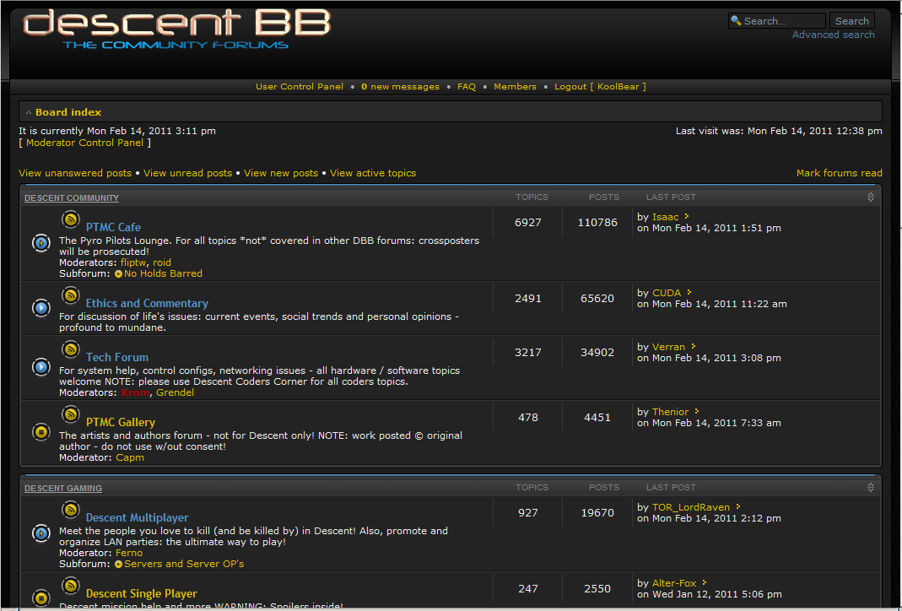
Task: View active topics
Action: [x=373, y=173]
